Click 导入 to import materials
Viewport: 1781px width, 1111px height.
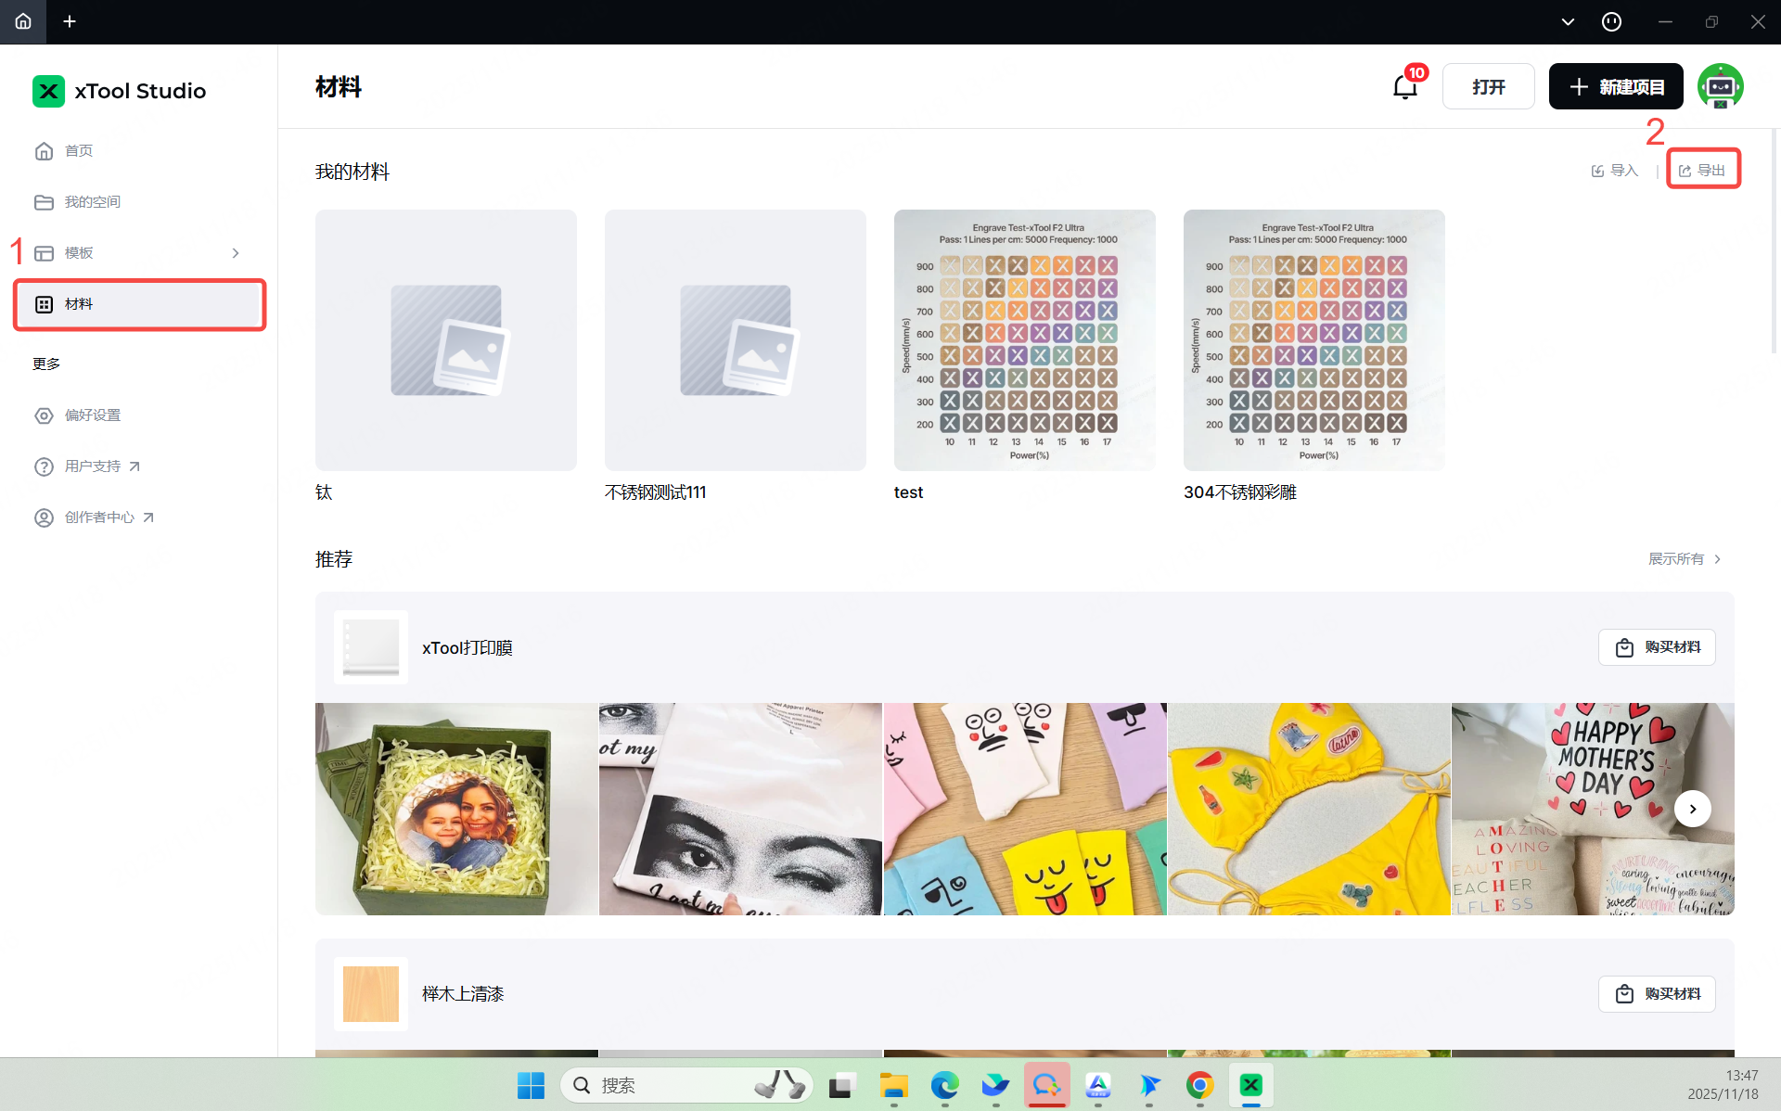click(x=1615, y=170)
